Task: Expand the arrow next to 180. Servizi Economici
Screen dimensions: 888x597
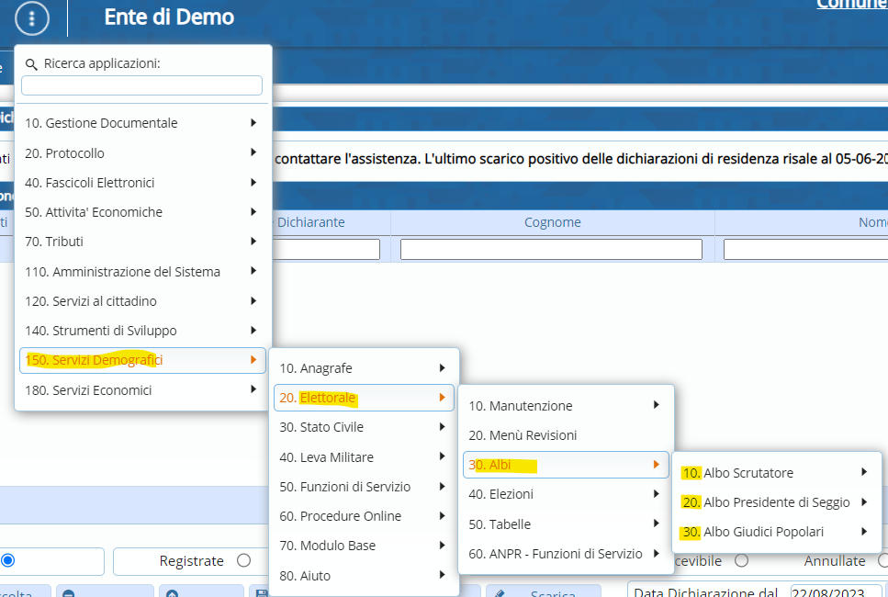Action: tap(253, 389)
